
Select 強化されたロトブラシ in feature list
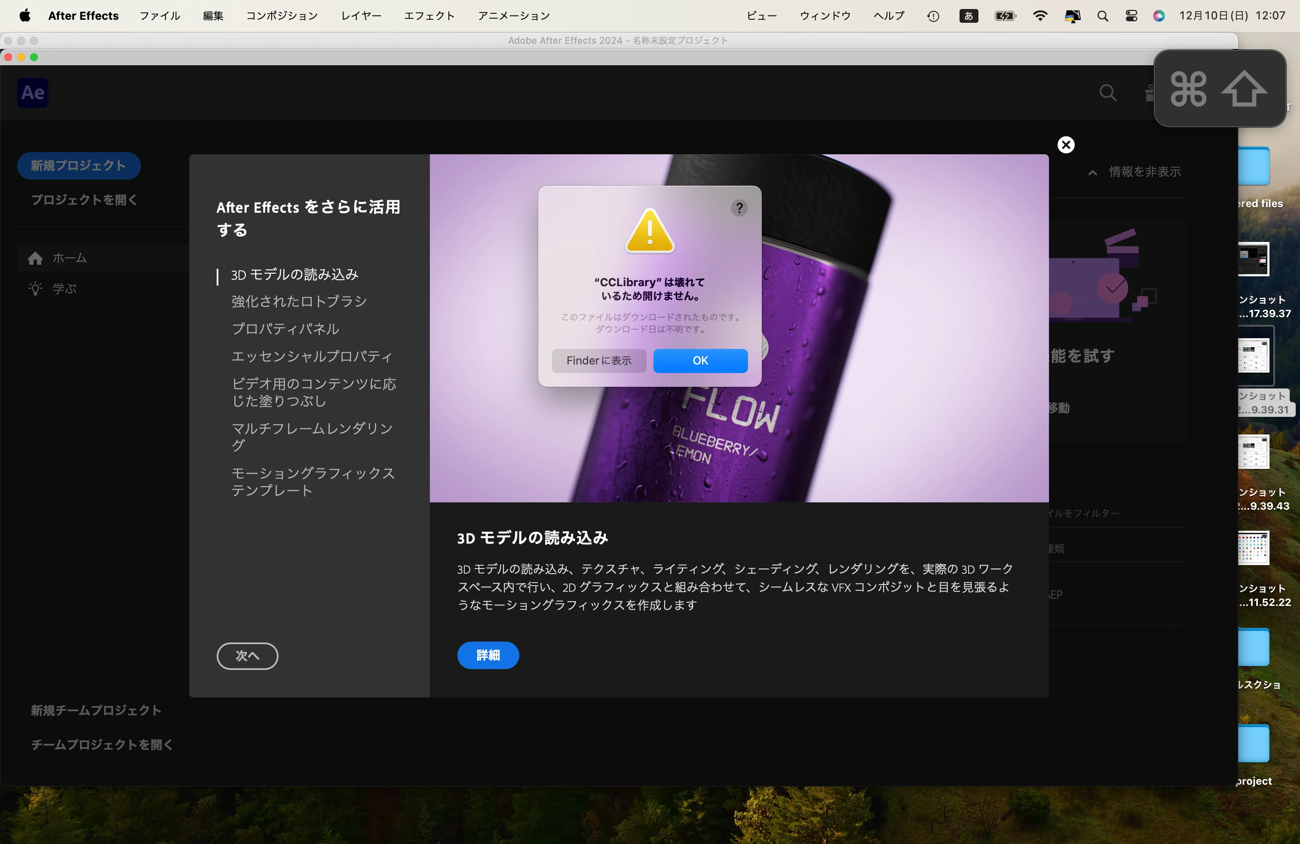(299, 301)
